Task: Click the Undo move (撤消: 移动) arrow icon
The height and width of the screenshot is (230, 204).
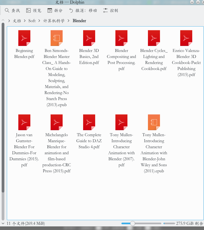Action: [x=71, y=10]
